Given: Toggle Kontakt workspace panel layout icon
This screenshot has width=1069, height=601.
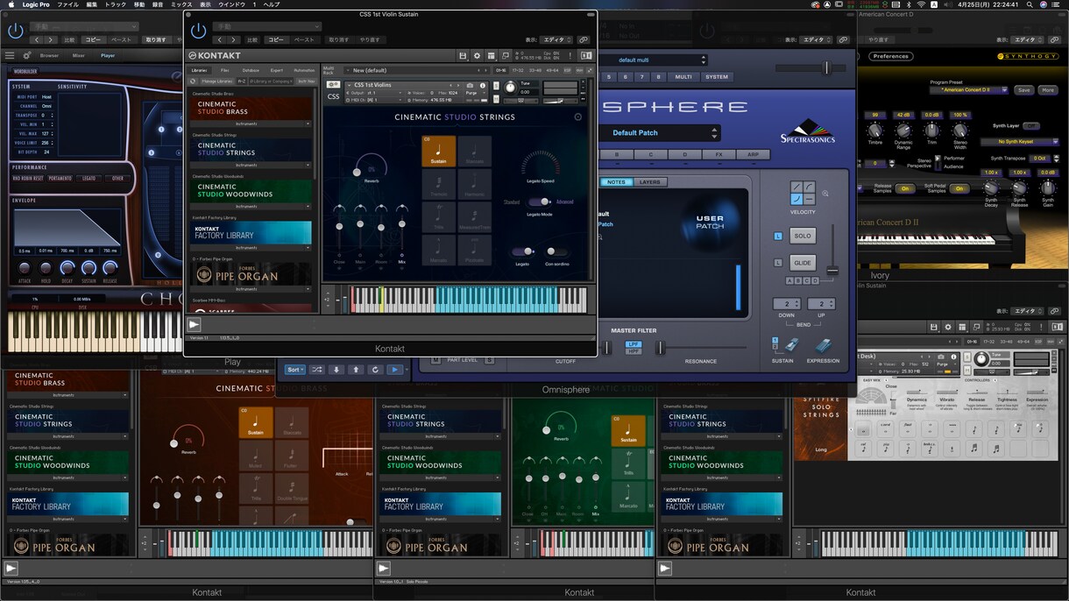Looking at the screenshot, I should [492, 55].
